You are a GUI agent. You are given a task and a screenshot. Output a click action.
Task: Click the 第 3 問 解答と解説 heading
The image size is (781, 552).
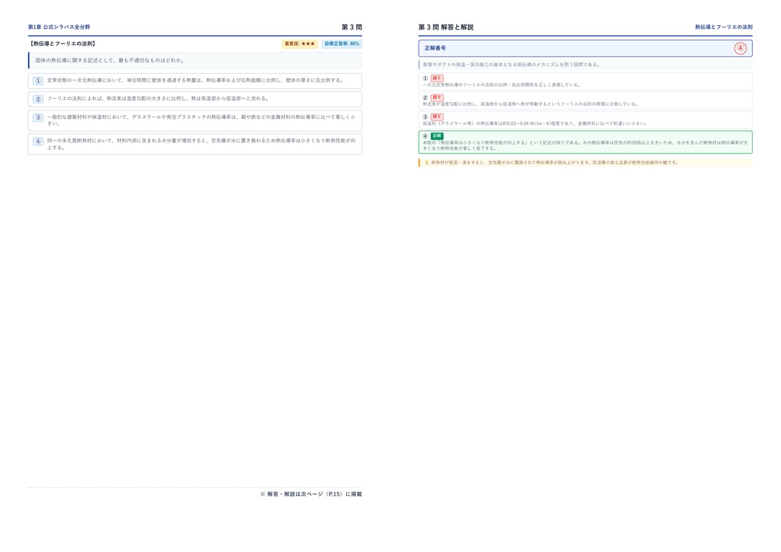tap(445, 27)
